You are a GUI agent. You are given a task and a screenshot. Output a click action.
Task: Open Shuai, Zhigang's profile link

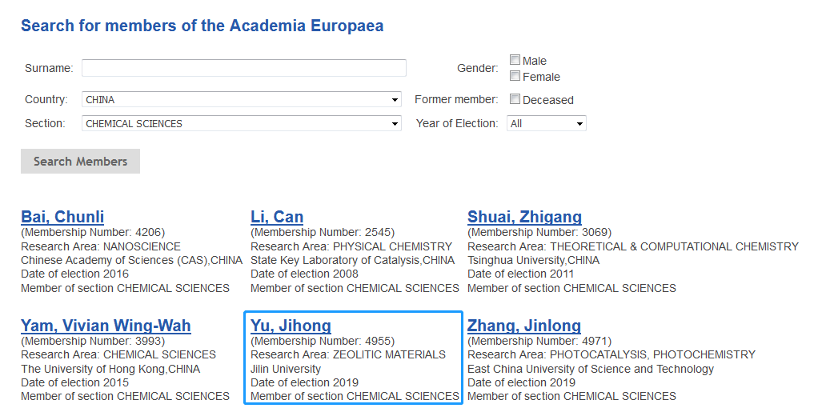coord(524,217)
